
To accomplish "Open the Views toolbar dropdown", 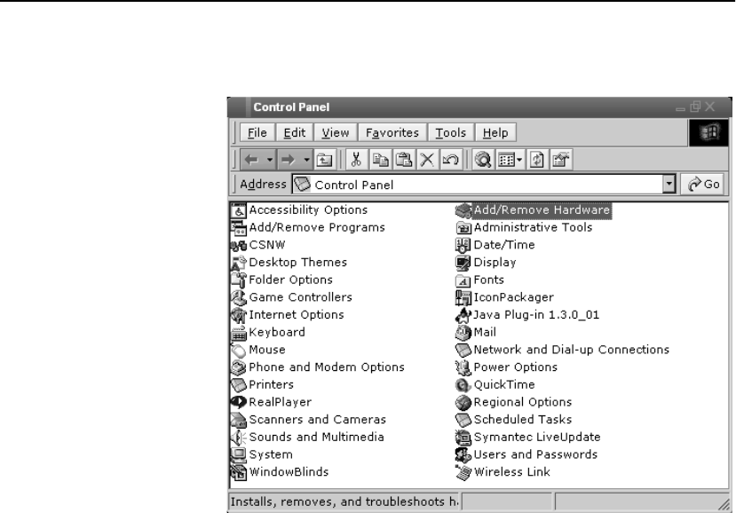I will [510, 160].
